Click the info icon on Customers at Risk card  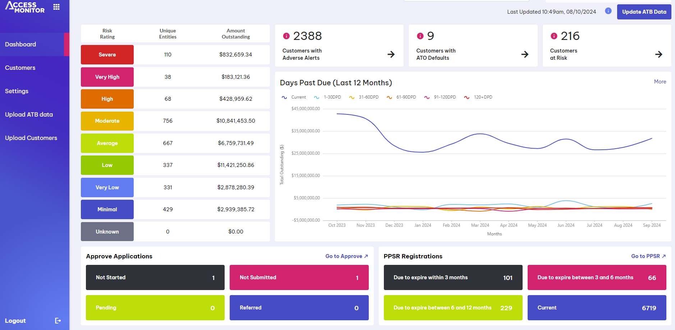click(554, 36)
